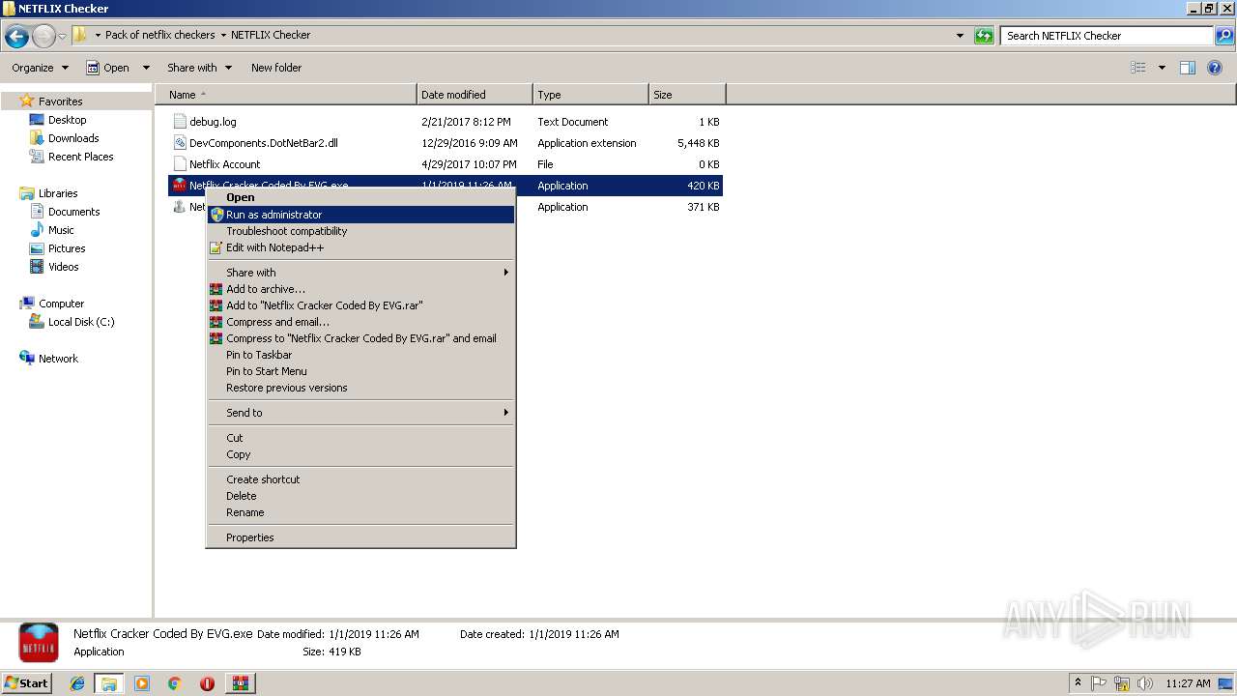Show hidden tray icons arrow
This screenshot has height=696, width=1237.
(x=1079, y=683)
